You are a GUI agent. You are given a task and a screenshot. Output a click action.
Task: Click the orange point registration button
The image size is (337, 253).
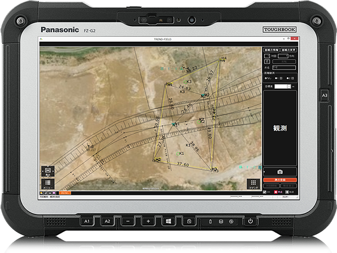tap(280, 180)
